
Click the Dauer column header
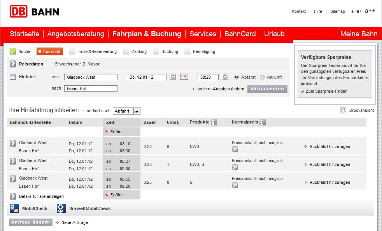pyautogui.click(x=150, y=122)
